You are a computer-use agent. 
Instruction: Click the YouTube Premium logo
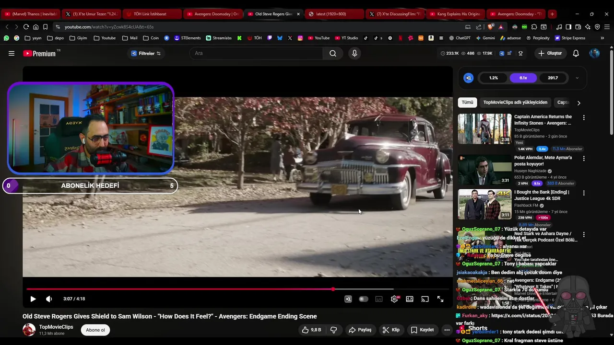click(x=39, y=53)
